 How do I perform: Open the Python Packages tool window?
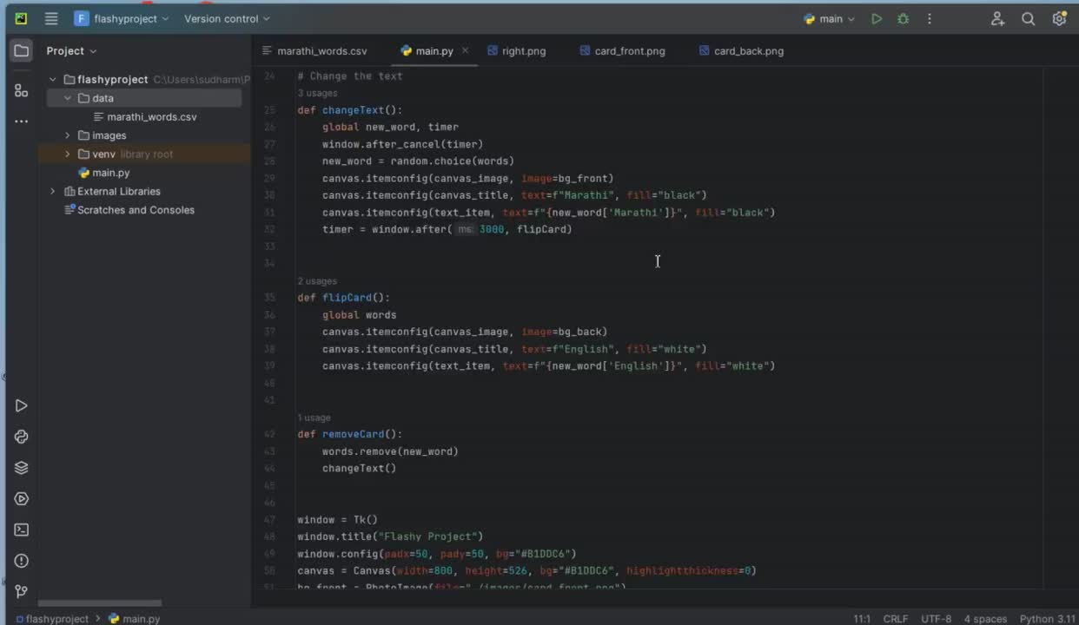point(21,468)
